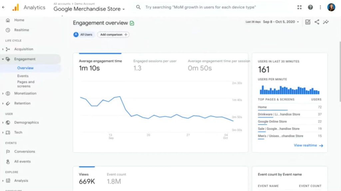
Task: Open the Sep 8 - Oct 5, 2020 date range dropdown
Action: [281, 22]
